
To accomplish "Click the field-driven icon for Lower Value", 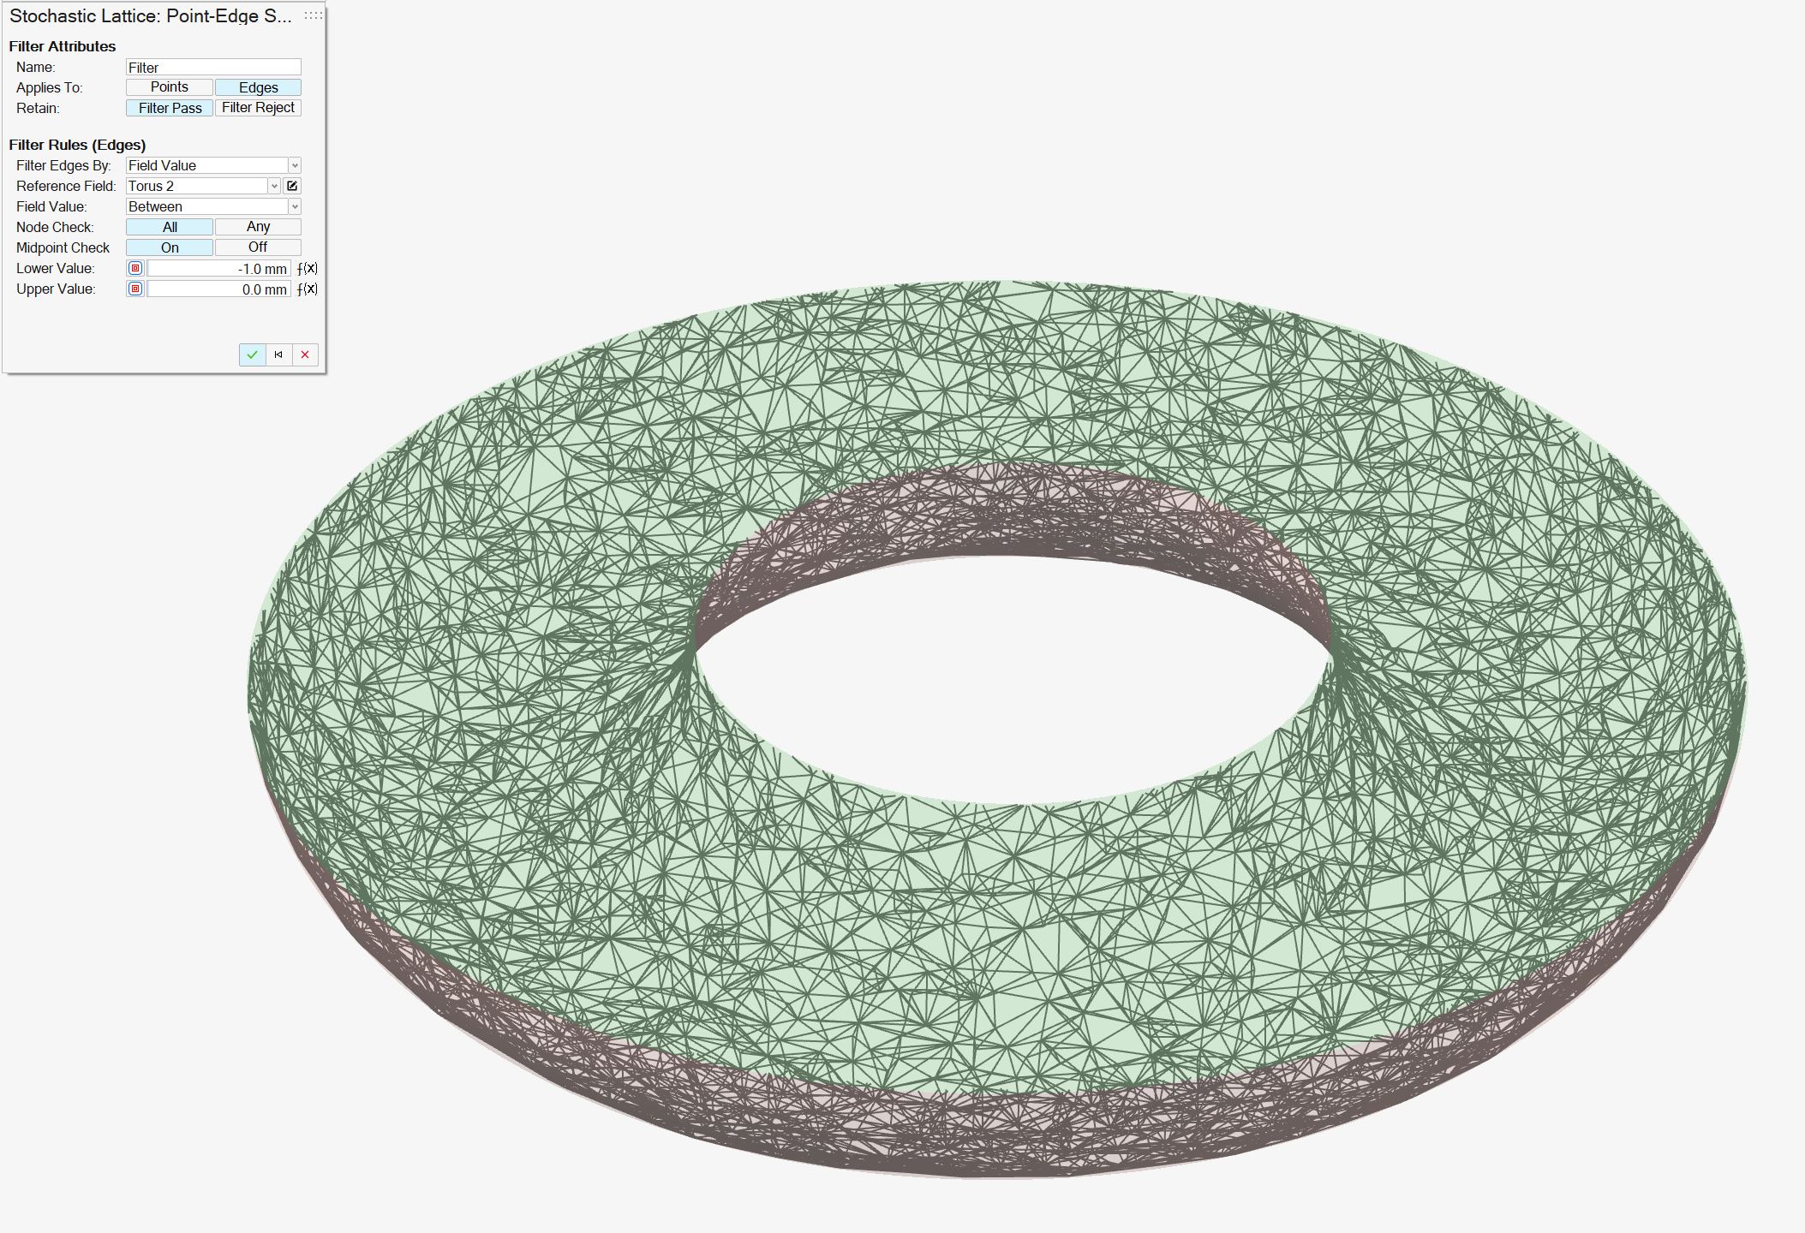I will pyautogui.click(x=135, y=268).
